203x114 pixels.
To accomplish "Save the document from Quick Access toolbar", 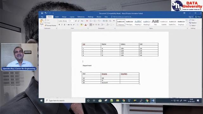I will [x=42, y=13].
